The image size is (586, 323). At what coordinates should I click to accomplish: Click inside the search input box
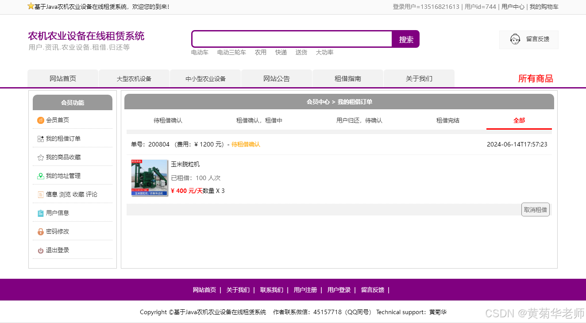291,39
